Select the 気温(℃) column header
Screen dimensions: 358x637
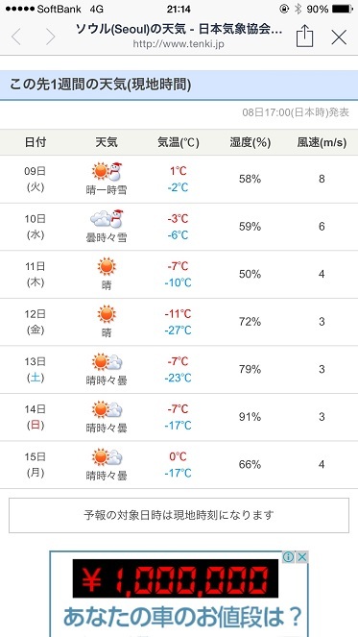[179, 142]
